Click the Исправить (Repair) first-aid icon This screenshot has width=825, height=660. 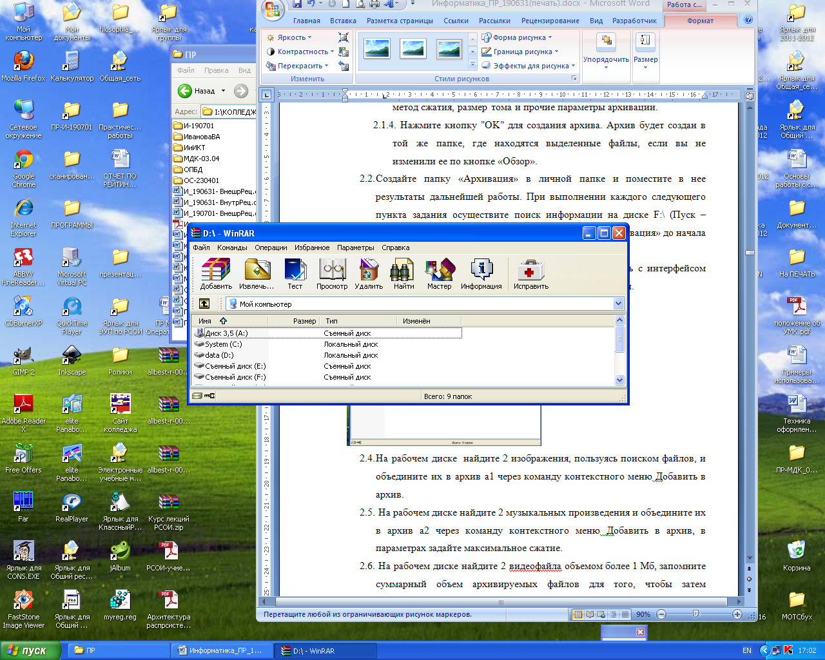click(530, 273)
